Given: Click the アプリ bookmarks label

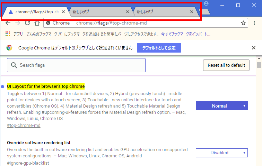Looking at the screenshot, I should [18, 34].
